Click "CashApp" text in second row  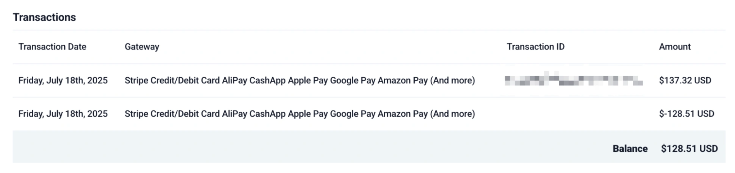coord(268,114)
